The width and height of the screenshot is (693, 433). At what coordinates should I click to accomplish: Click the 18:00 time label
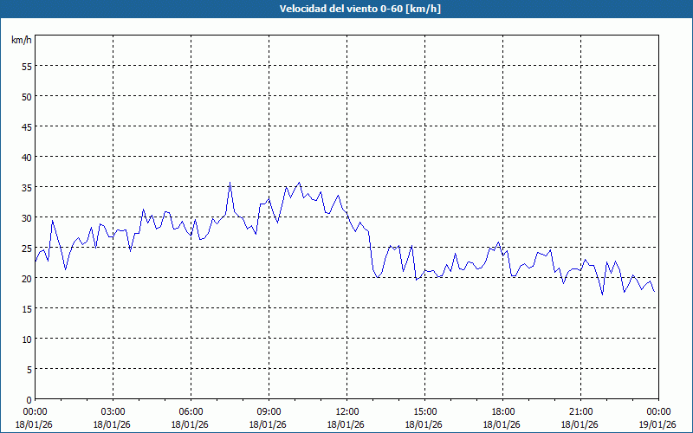coord(502,411)
